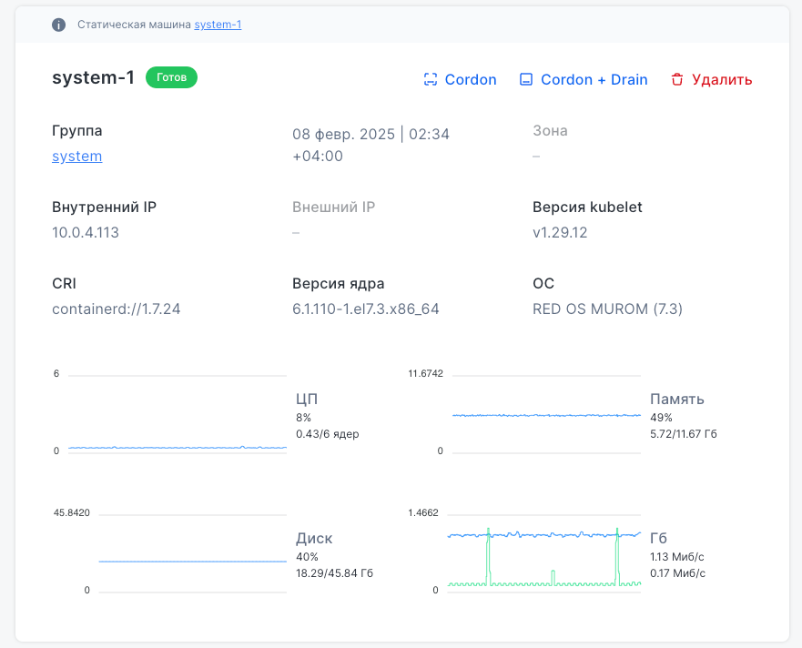Click the info icon beside "Статическая машина"
This screenshot has width=802, height=648.
[59, 25]
